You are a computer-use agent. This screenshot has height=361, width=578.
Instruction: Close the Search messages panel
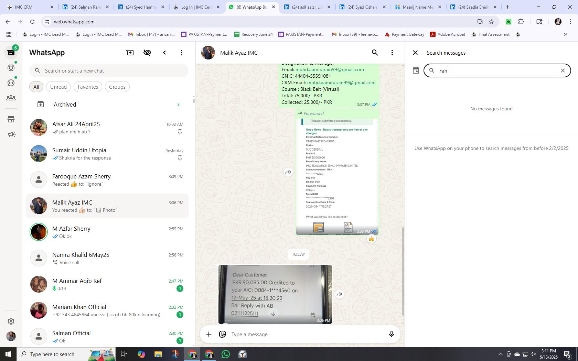415,53
